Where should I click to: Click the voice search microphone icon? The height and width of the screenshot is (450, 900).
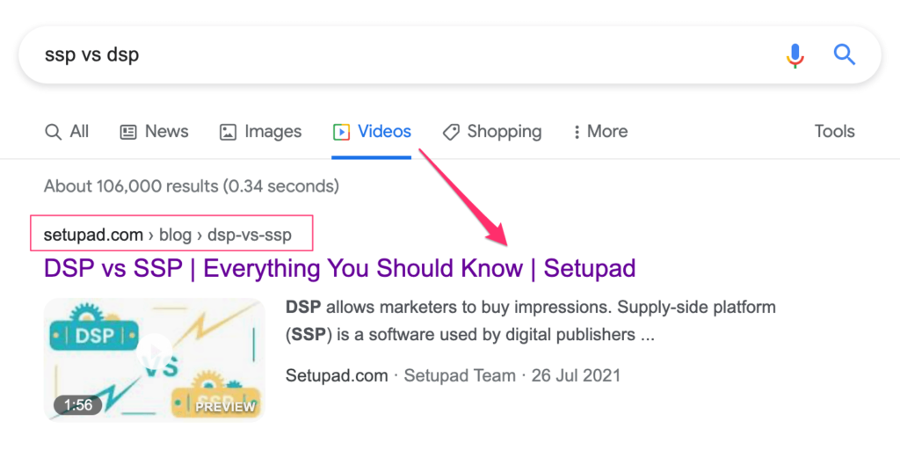(795, 55)
